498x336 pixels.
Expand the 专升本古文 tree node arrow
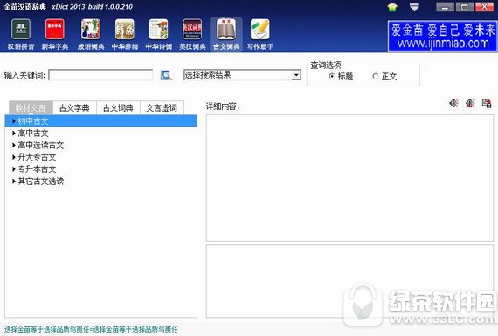click(x=14, y=168)
